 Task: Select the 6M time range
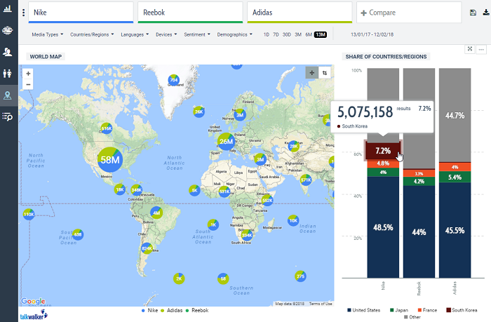point(309,34)
